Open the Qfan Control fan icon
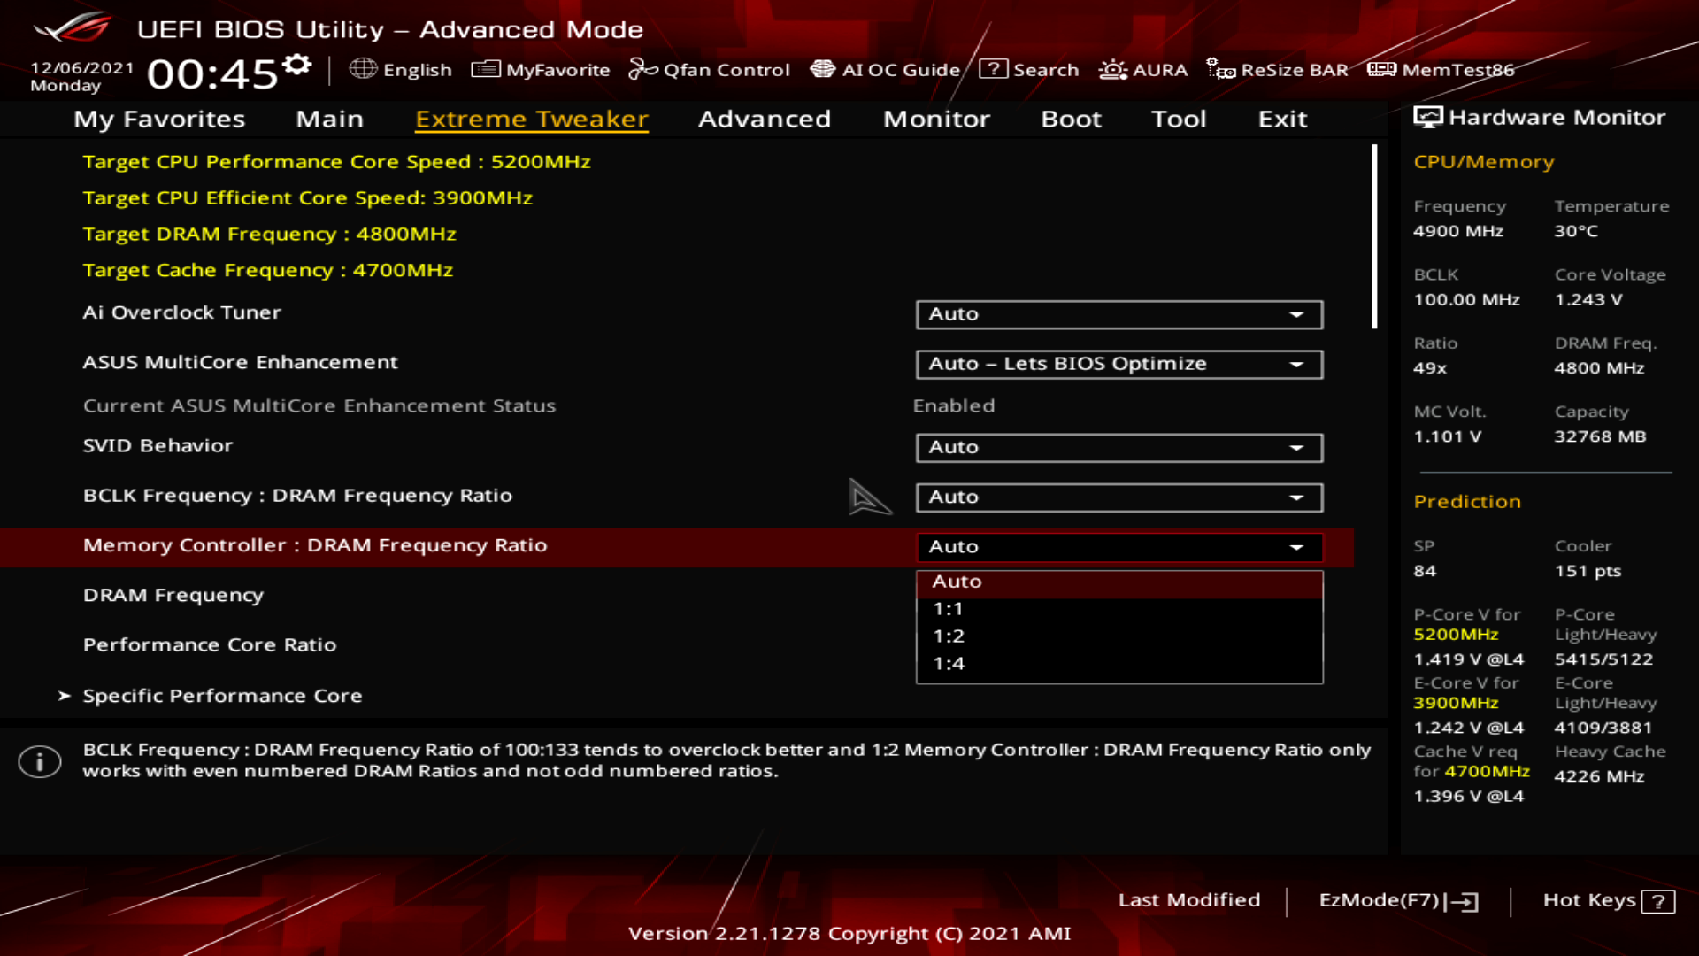The width and height of the screenshot is (1699, 956). click(x=642, y=69)
